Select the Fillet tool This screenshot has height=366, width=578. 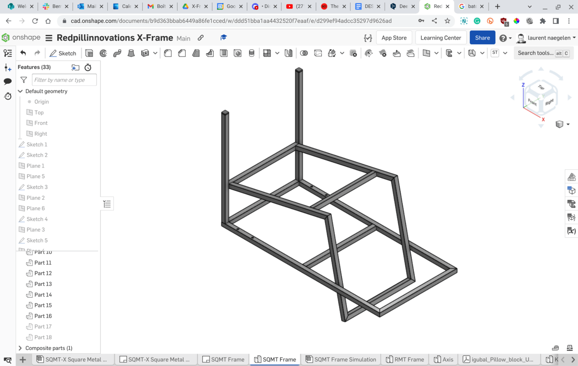tap(168, 53)
